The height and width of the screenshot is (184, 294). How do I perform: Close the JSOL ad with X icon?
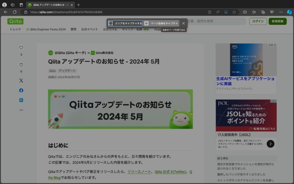coord(275,101)
